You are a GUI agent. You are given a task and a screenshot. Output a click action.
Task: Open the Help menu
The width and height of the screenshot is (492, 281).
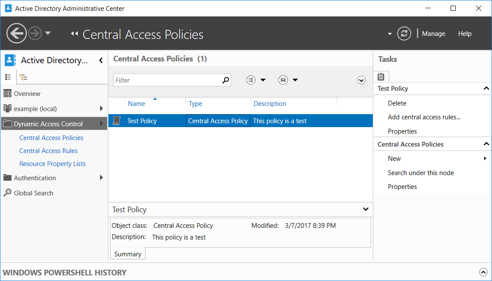click(465, 34)
